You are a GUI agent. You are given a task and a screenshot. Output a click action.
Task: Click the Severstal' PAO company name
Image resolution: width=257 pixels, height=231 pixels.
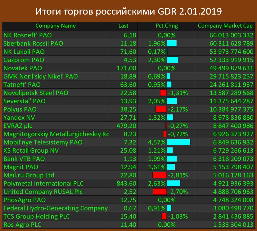coord(25,101)
